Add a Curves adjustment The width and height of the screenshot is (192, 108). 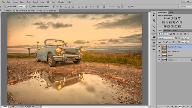(172, 18)
